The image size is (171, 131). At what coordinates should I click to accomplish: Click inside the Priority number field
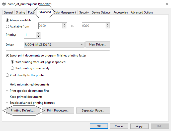point(30,35)
